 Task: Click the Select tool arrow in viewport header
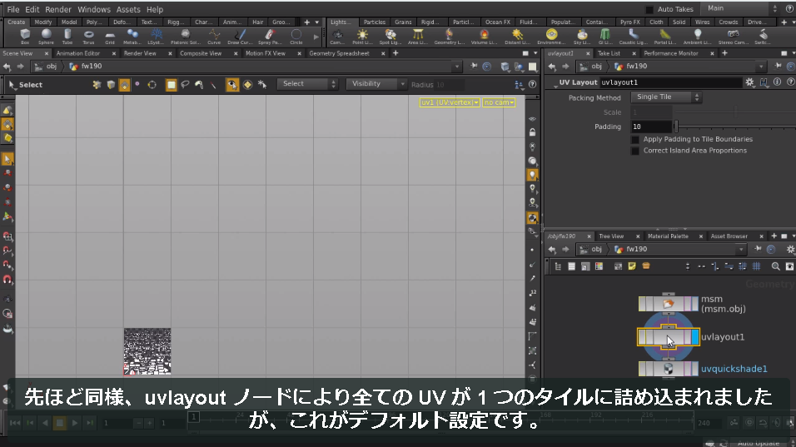point(12,85)
